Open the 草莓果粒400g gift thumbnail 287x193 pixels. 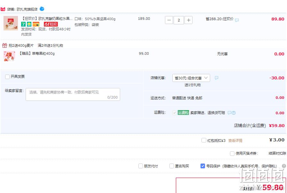point(9,56)
